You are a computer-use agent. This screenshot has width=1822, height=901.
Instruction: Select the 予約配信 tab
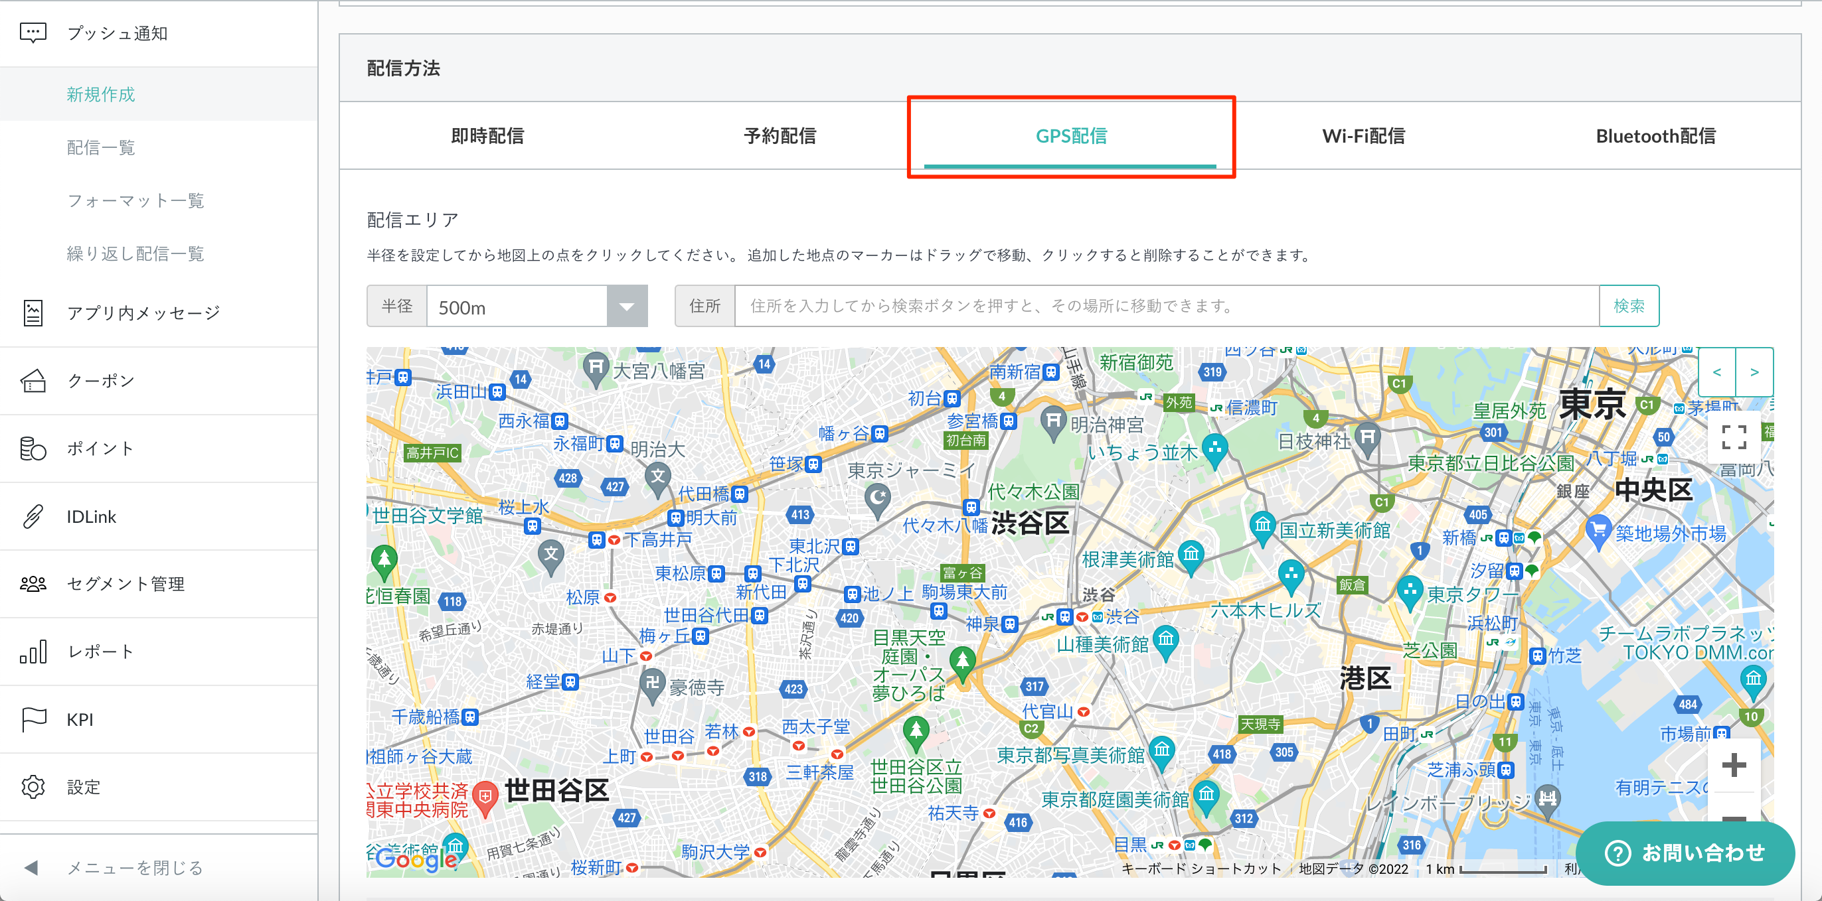click(780, 135)
